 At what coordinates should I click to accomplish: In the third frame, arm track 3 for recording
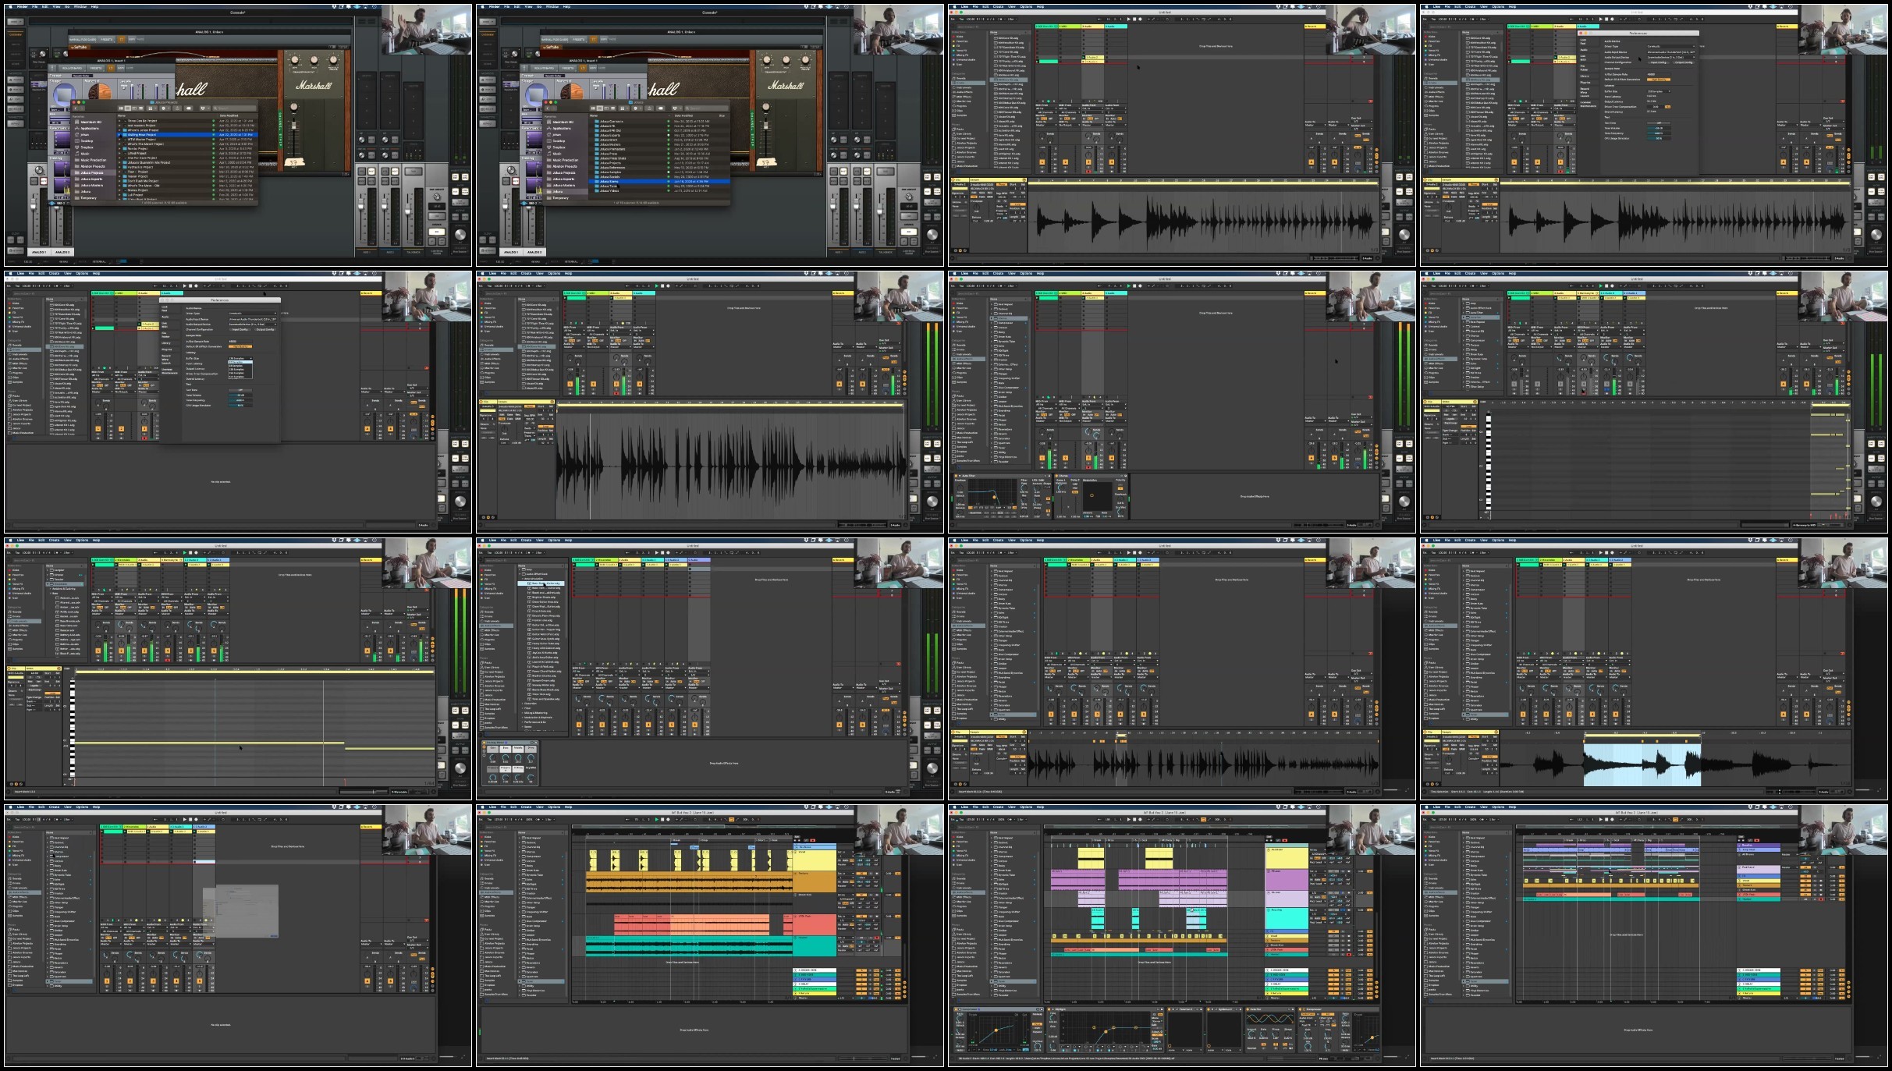pos(1088,172)
